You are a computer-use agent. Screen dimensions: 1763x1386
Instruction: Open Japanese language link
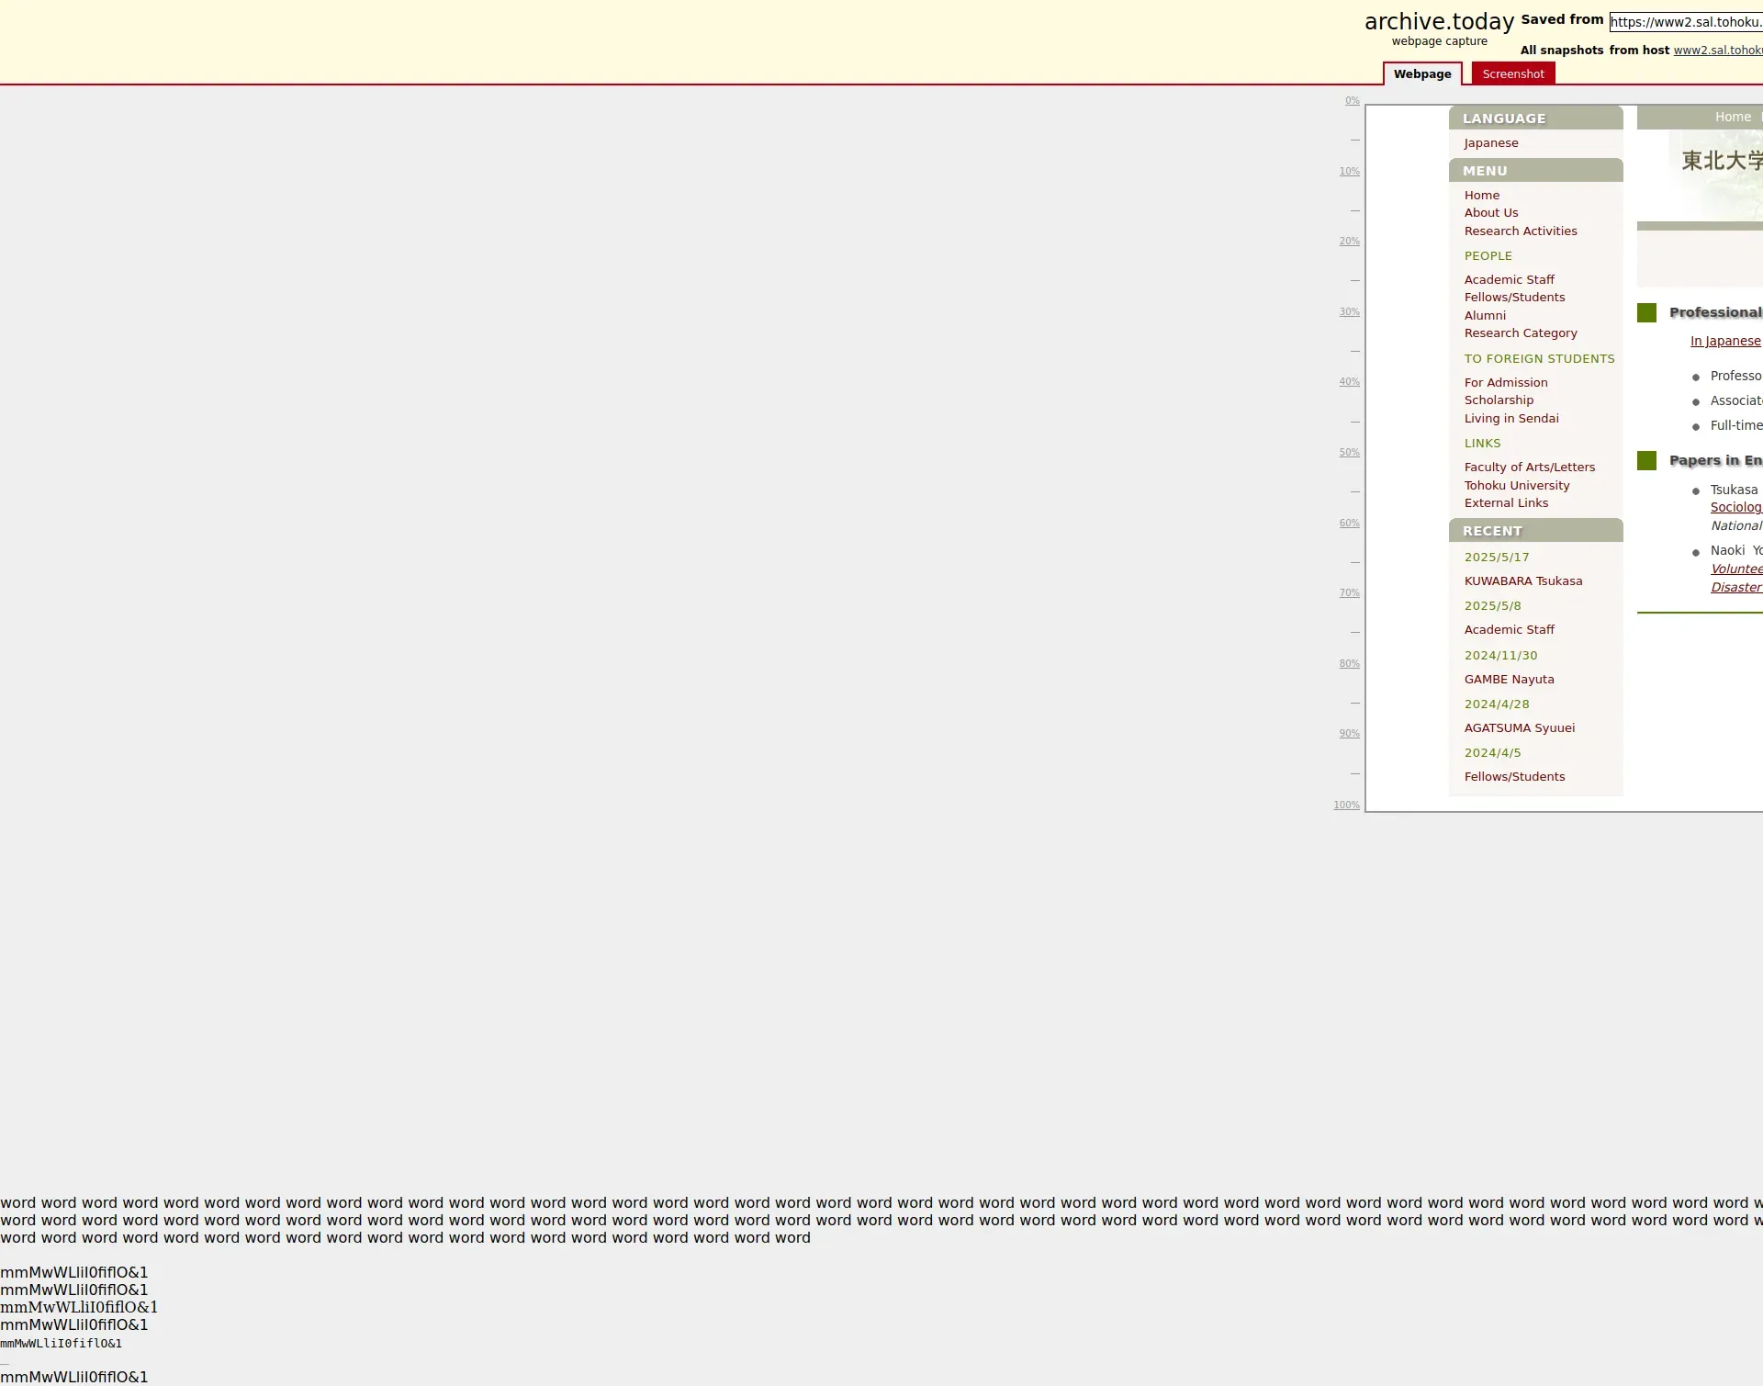[1490, 143]
